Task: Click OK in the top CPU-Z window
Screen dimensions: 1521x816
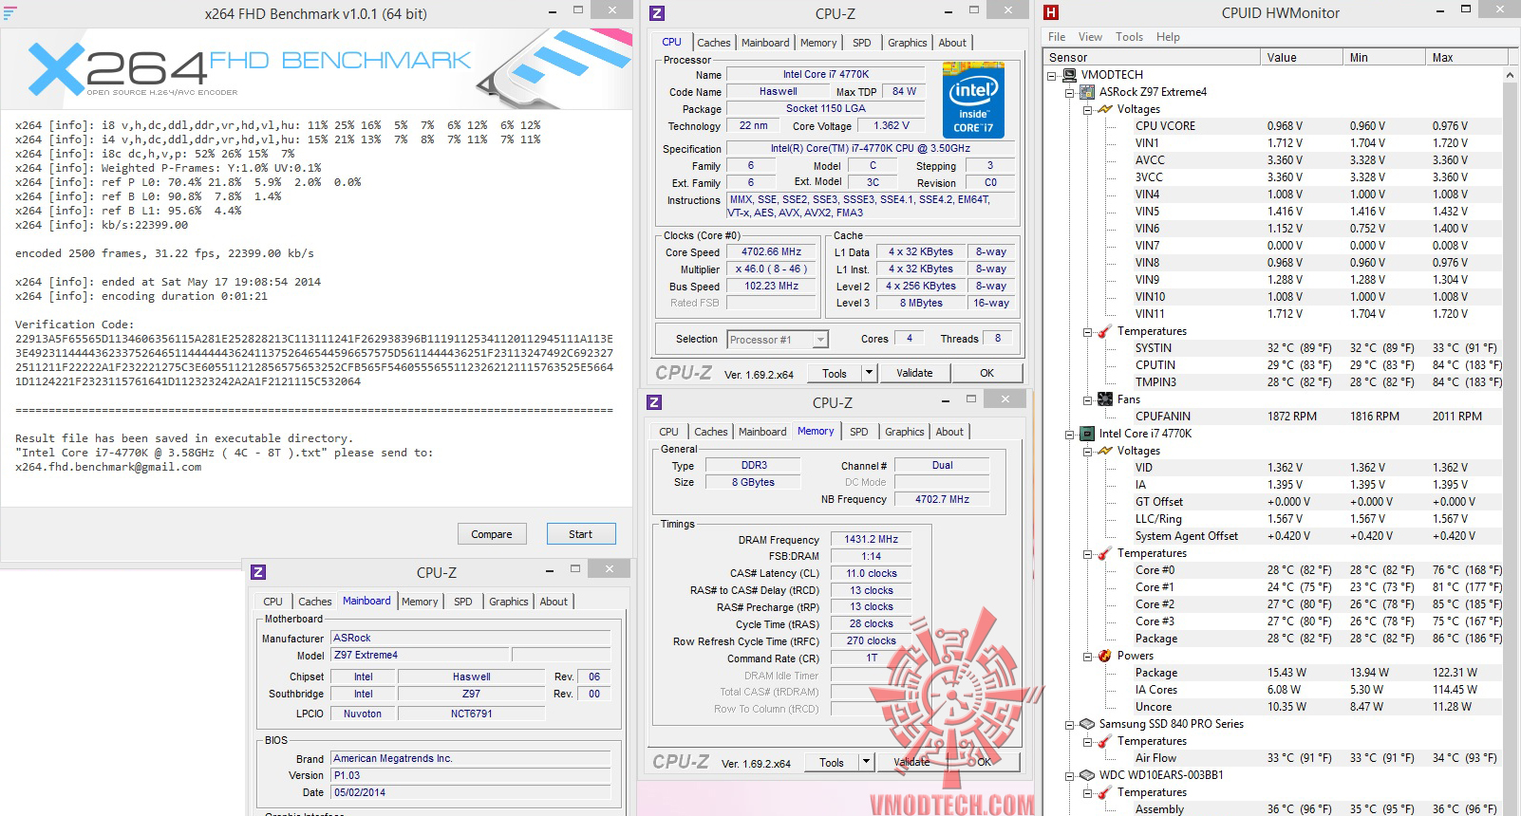Action: [x=987, y=373]
